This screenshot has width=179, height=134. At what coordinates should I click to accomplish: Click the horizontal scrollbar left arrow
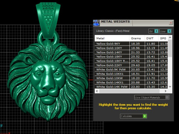[97, 91]
